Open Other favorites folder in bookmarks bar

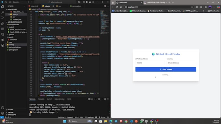214,11
